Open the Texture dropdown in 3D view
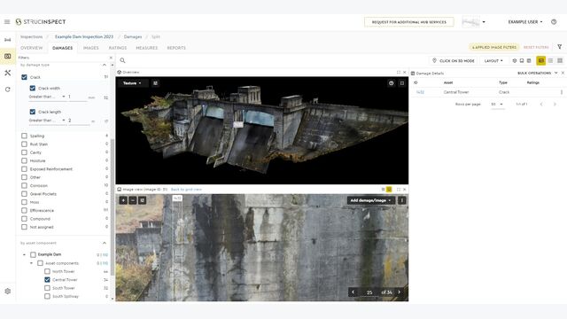Image resolution: width=567 pixels, height=319 pixels. coord(132,83)
